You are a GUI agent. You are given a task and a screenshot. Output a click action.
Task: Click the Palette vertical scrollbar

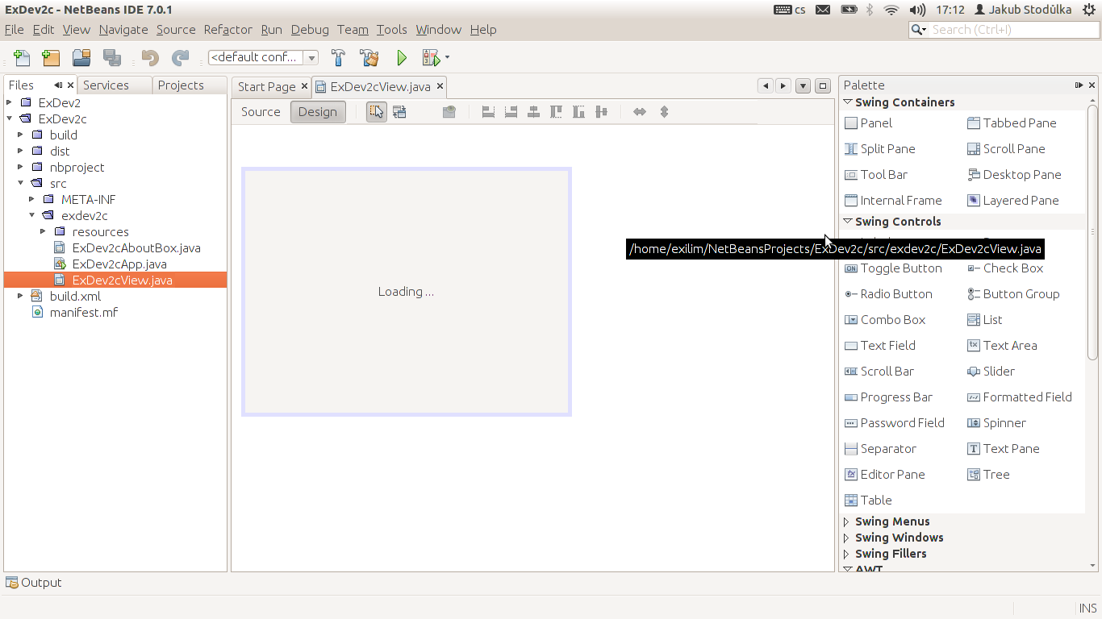1092,232
